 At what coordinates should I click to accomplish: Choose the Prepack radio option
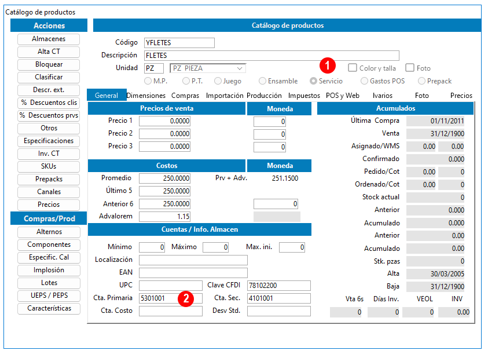pyautogui.click(x=421, y=81)
